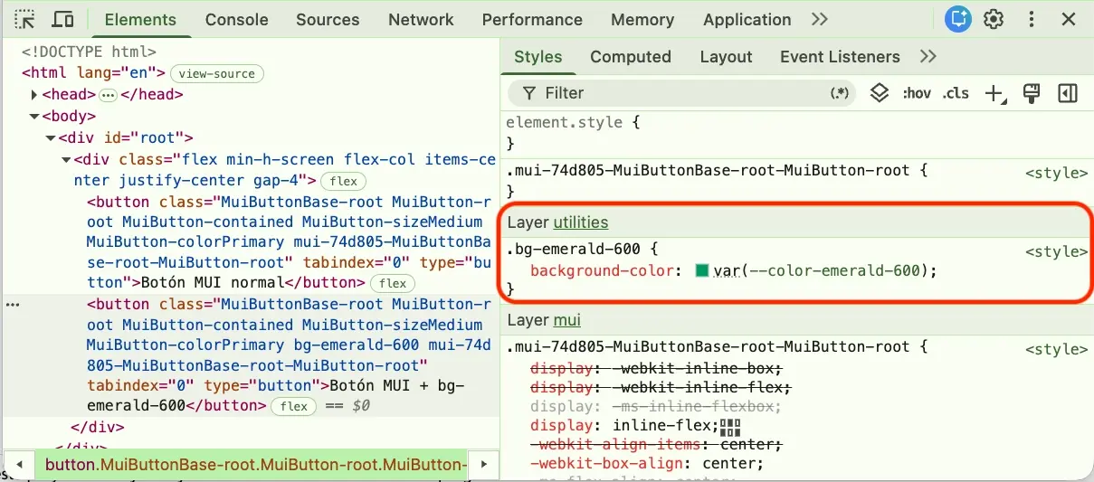Click the flex badge on the div
The width and height of the screenshot is (1094, 482).
(x=343, y=181)
